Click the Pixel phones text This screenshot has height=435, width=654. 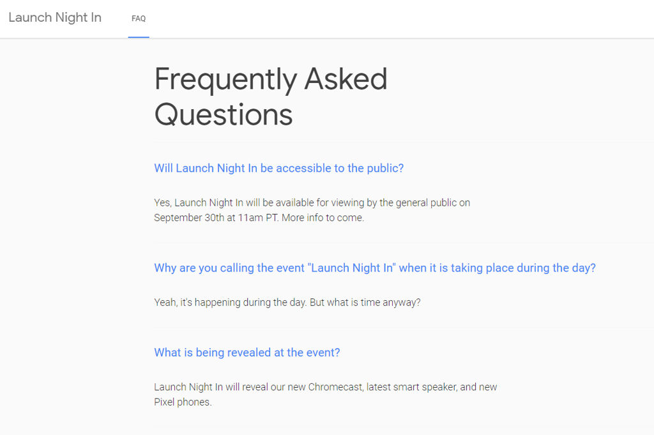pos(183,402)
